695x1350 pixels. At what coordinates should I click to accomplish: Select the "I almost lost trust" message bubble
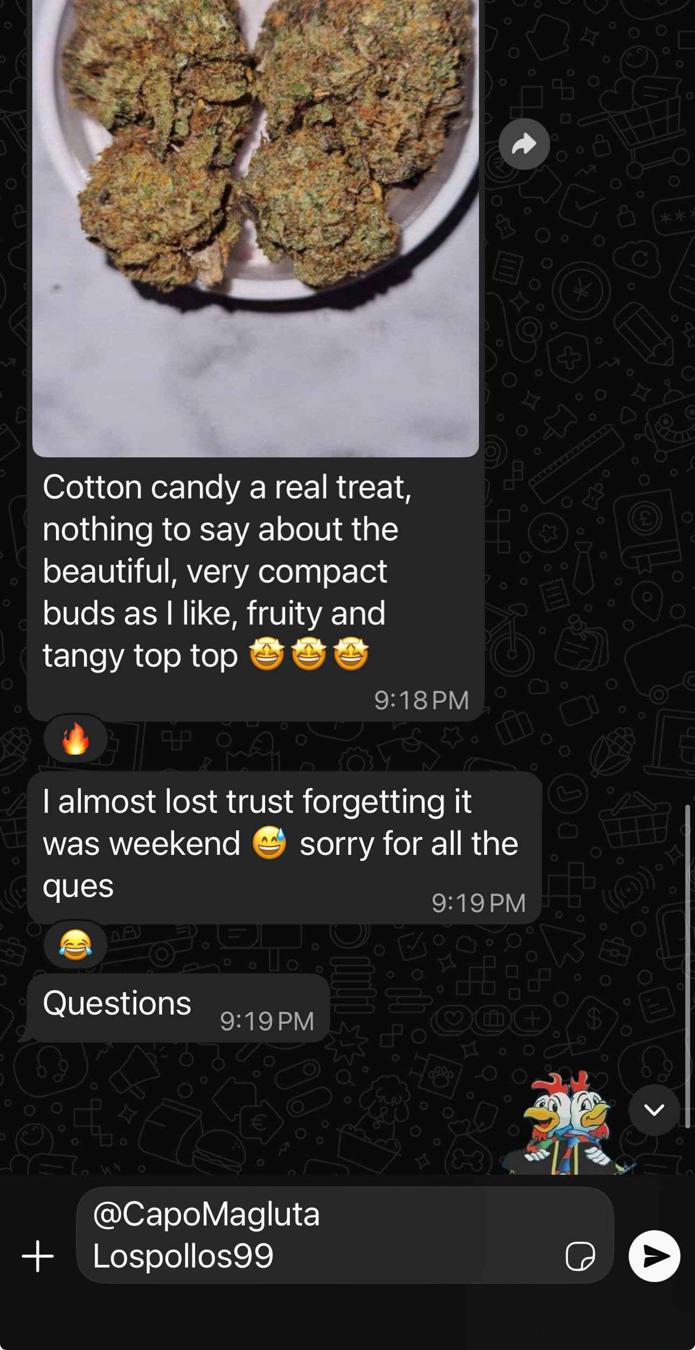[284, 847]
